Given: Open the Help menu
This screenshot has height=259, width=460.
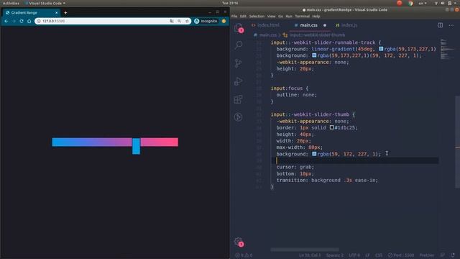Looking at the screenshot, I should [x=316, y=16].
